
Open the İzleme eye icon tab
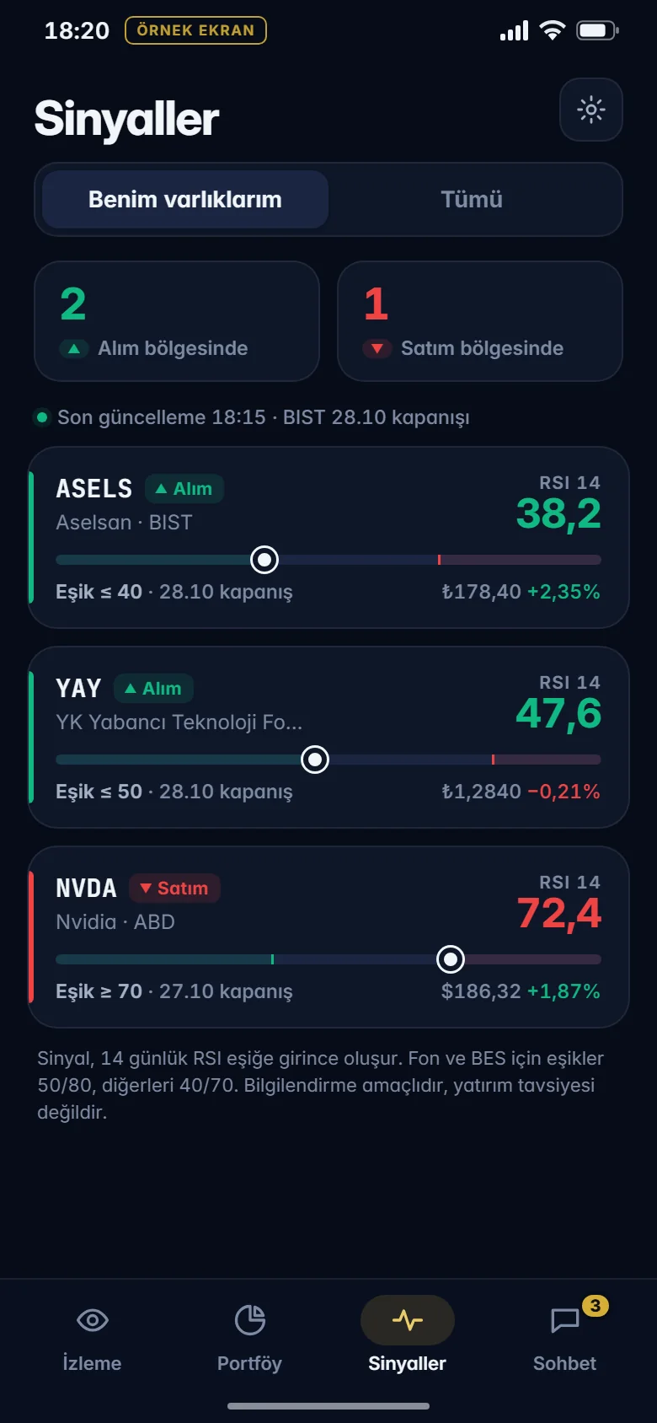[x=92, y=1320]
